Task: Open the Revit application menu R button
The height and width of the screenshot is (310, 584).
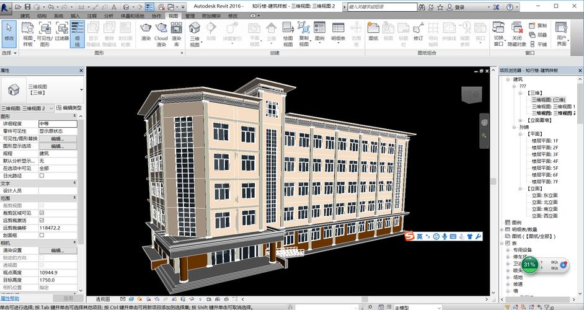Action: (x=6, y=7)
